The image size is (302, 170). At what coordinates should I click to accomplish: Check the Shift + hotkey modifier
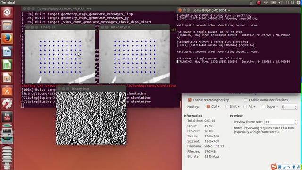[226, 106]
